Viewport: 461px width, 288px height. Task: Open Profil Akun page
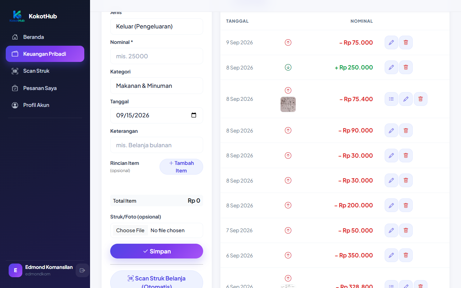click(45, 105)
